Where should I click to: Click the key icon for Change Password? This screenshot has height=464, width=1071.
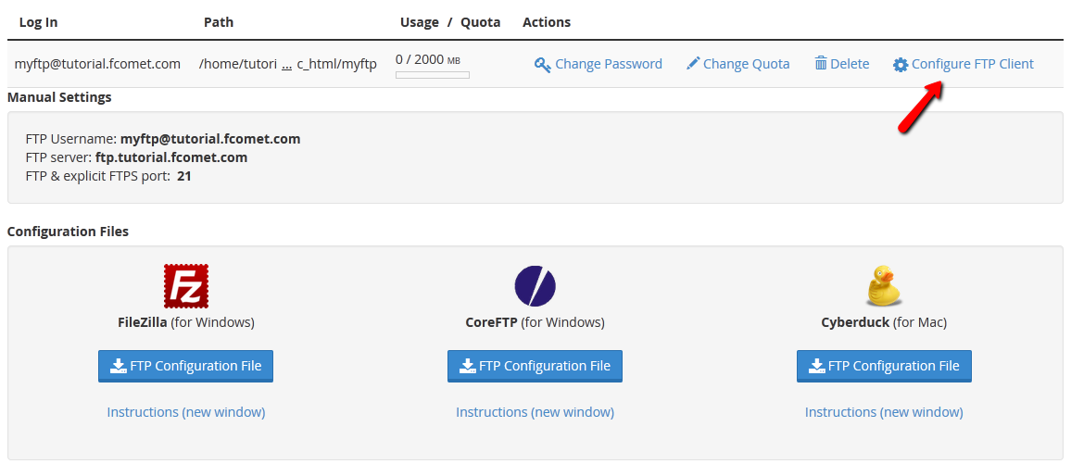543,65
